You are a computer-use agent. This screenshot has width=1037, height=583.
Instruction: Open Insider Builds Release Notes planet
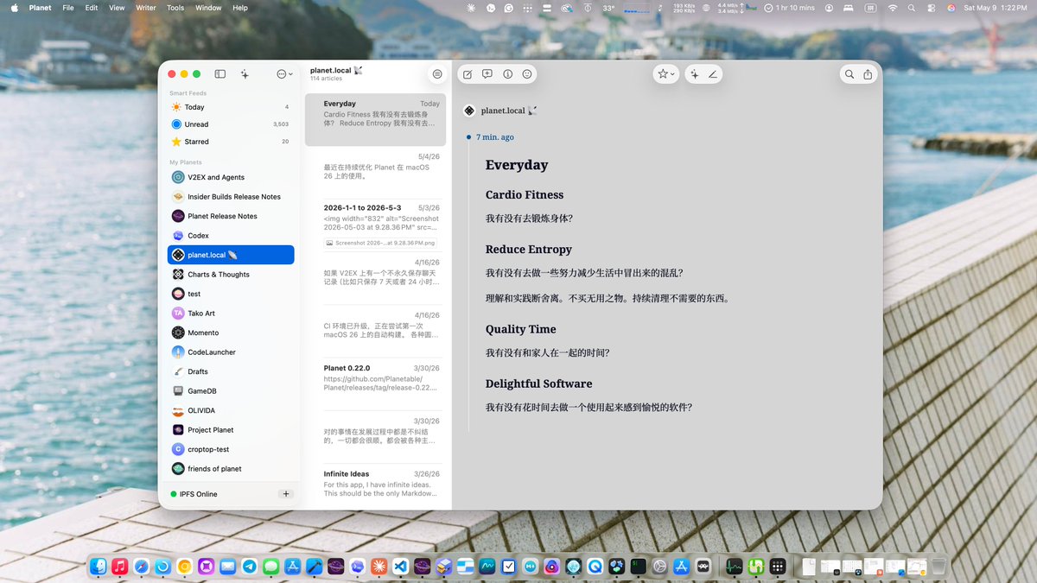[231, 197]
